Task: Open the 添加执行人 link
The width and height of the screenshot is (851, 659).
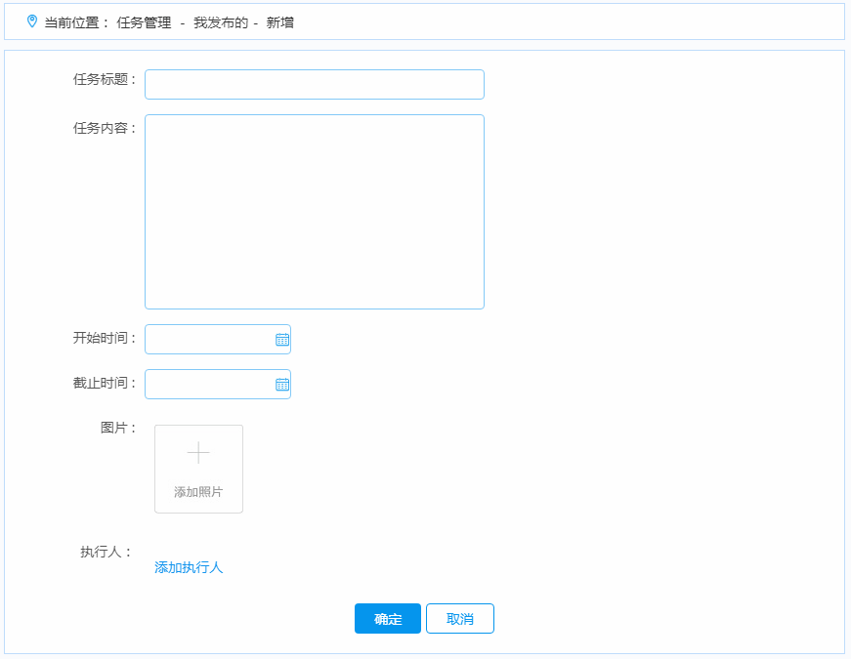Action: click(x=189, y=567)
